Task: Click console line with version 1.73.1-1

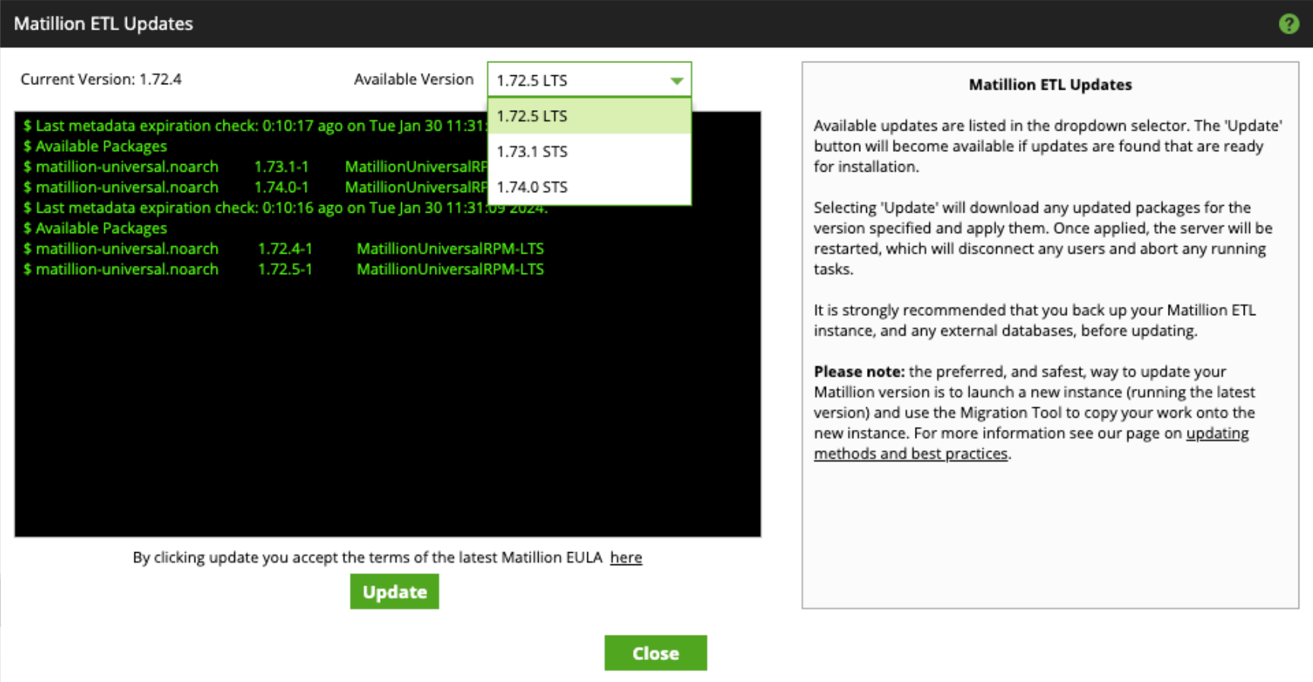Action: click(x=255, y=166)
